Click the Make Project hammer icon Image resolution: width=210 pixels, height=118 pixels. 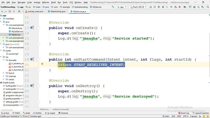pyautogui.click(x=113, y=7)
